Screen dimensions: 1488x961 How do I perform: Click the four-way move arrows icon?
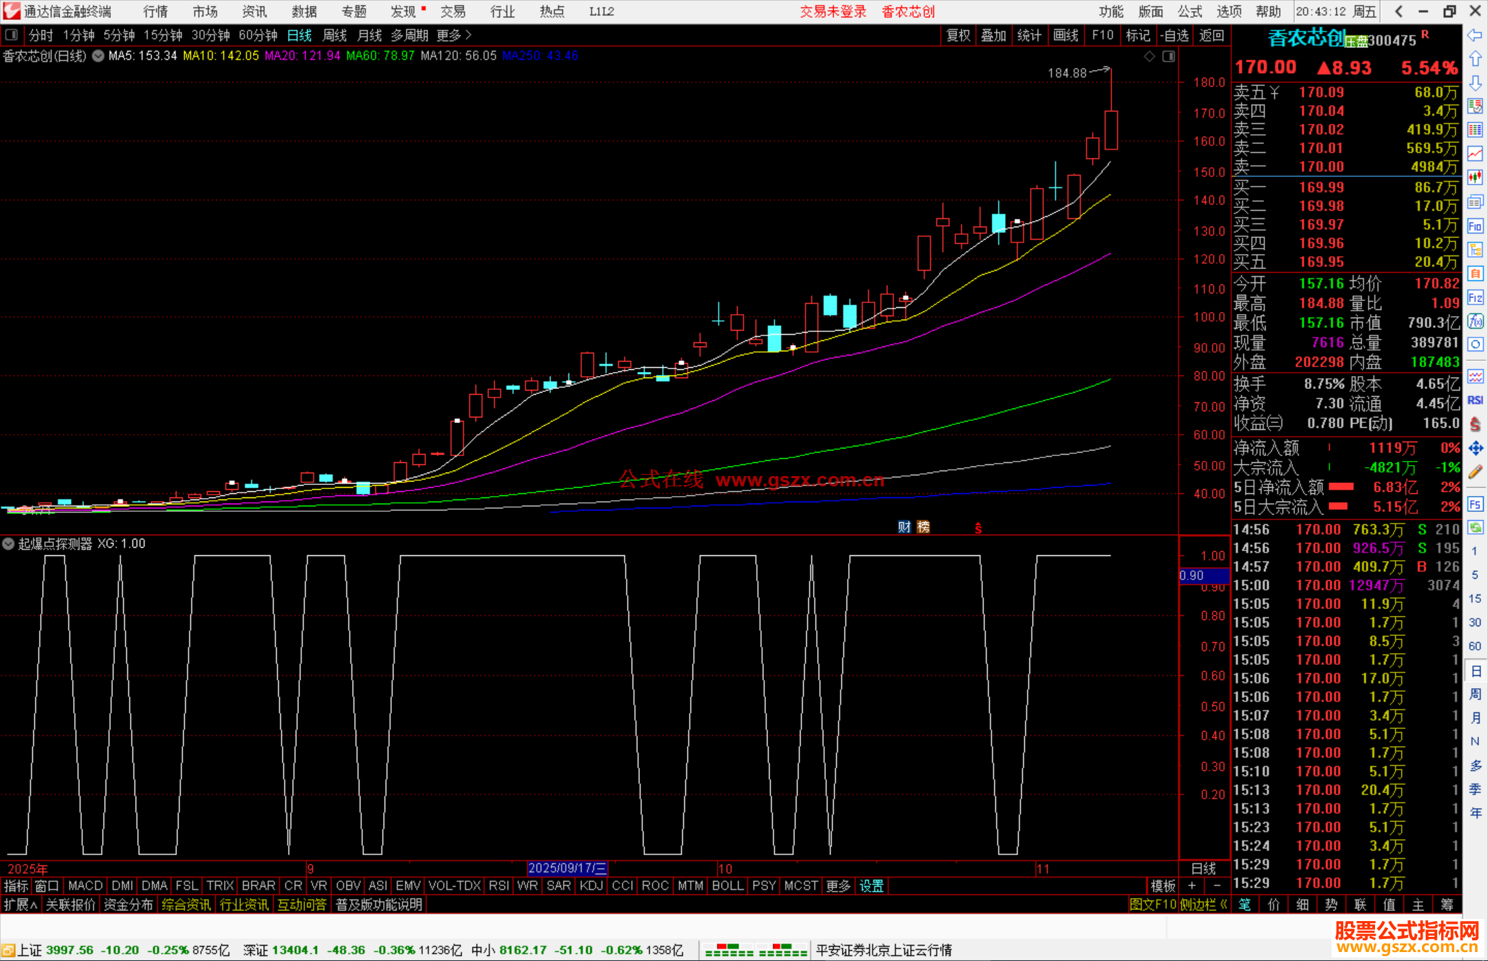pyautogui.click(x=1475, y=448)
